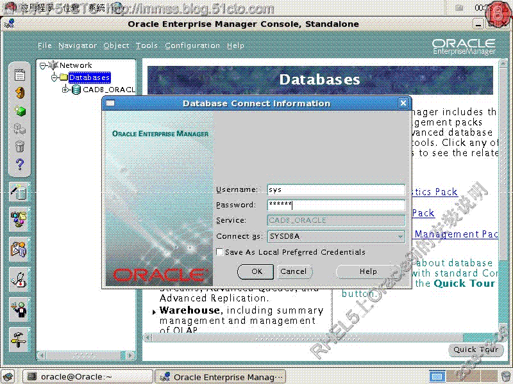Minimize the Enterprise Manager Console window
Image resolution: width=513 pixels, height=384 pixels.
coord(478,24)
